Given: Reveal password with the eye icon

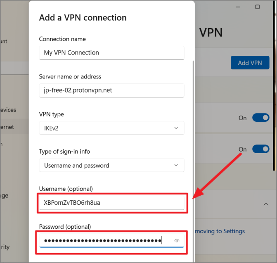Looking at the screenshot, I should [177, 241].
